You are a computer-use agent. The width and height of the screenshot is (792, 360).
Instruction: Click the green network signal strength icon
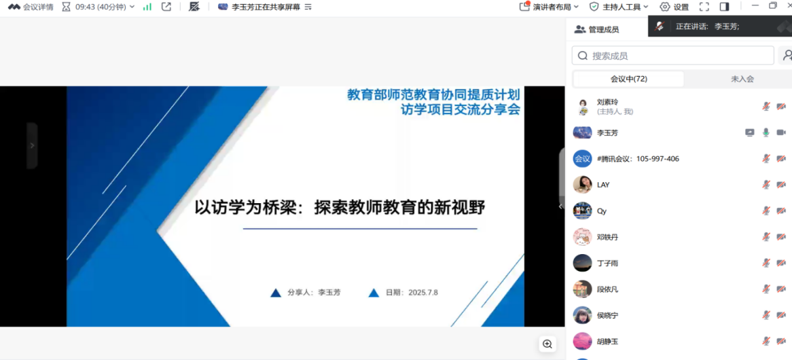click(147, 7)
